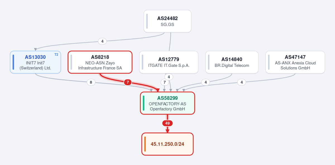Open the AS12779 ITGATE node
This screenshot has height=165, width=335.
pos(169,62)
